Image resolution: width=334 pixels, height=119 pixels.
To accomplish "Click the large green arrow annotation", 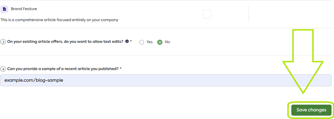I will click(x=303, y=61).
